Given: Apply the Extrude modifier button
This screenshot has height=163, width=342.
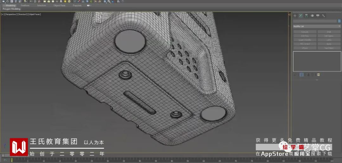Looking at the screenshot, I should pos(305,32).
